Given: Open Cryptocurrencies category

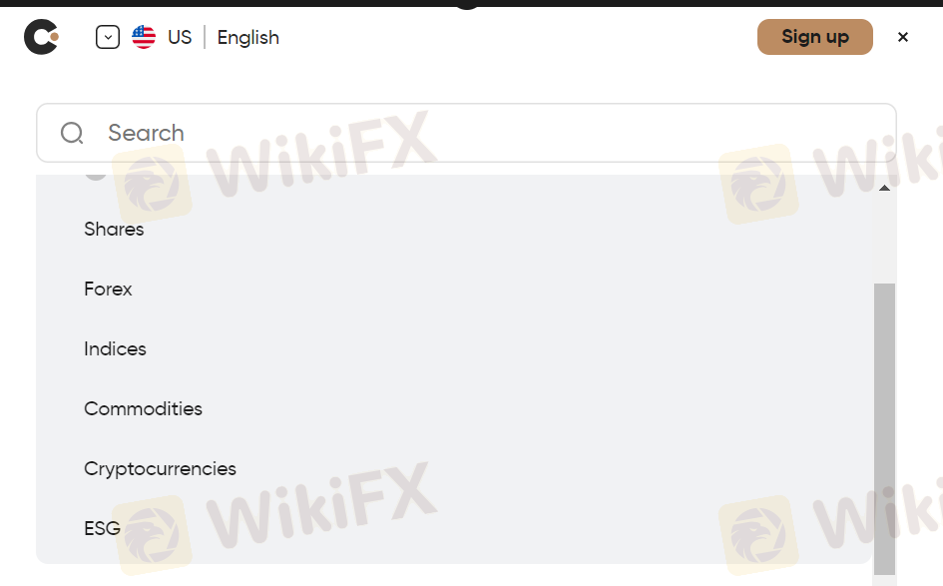Looking at the screenshot, I should click(x=160, y=468).
